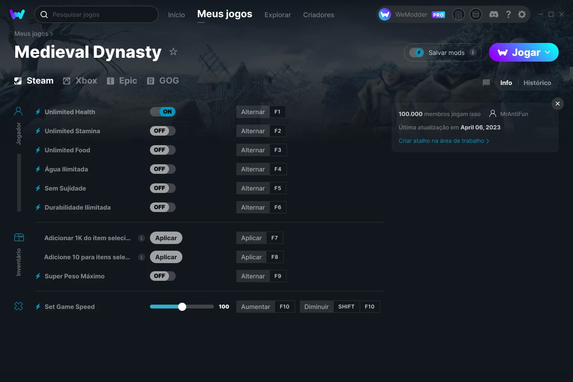Click the info icon on Salvar mods

coord(473,53)
